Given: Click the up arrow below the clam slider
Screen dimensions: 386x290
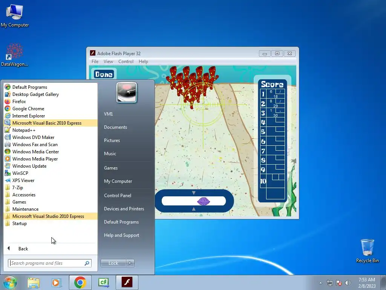Looking at the screenshot, I should click(x=193, y=209).
